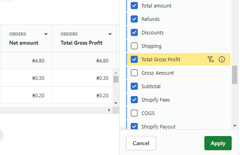Click Total Gross Profit cell ₴0.20
This screenshot has width=240, height=155.
pos(83,95)
